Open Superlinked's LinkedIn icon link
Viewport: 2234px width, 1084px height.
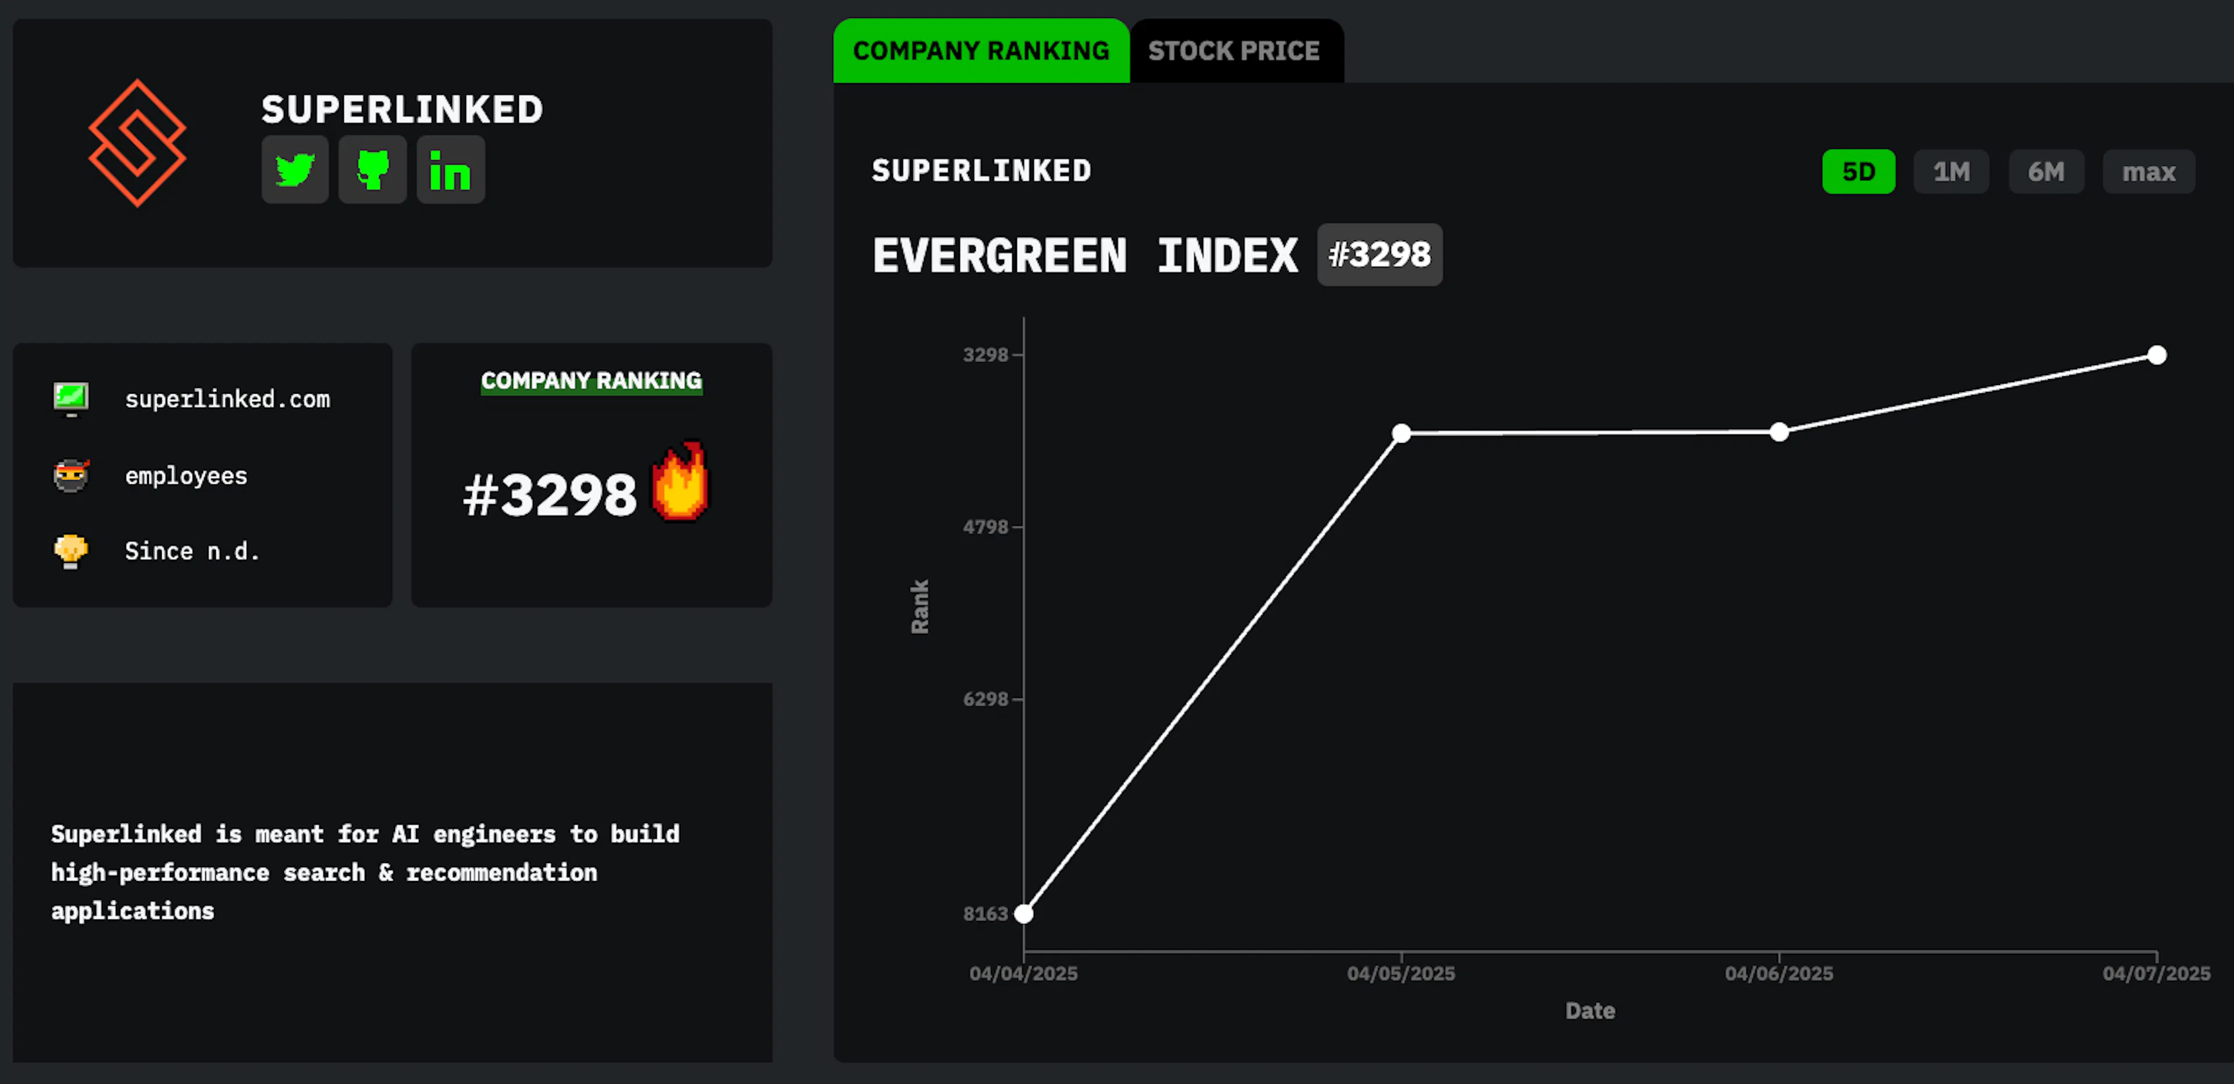click(x=450, y=170)
